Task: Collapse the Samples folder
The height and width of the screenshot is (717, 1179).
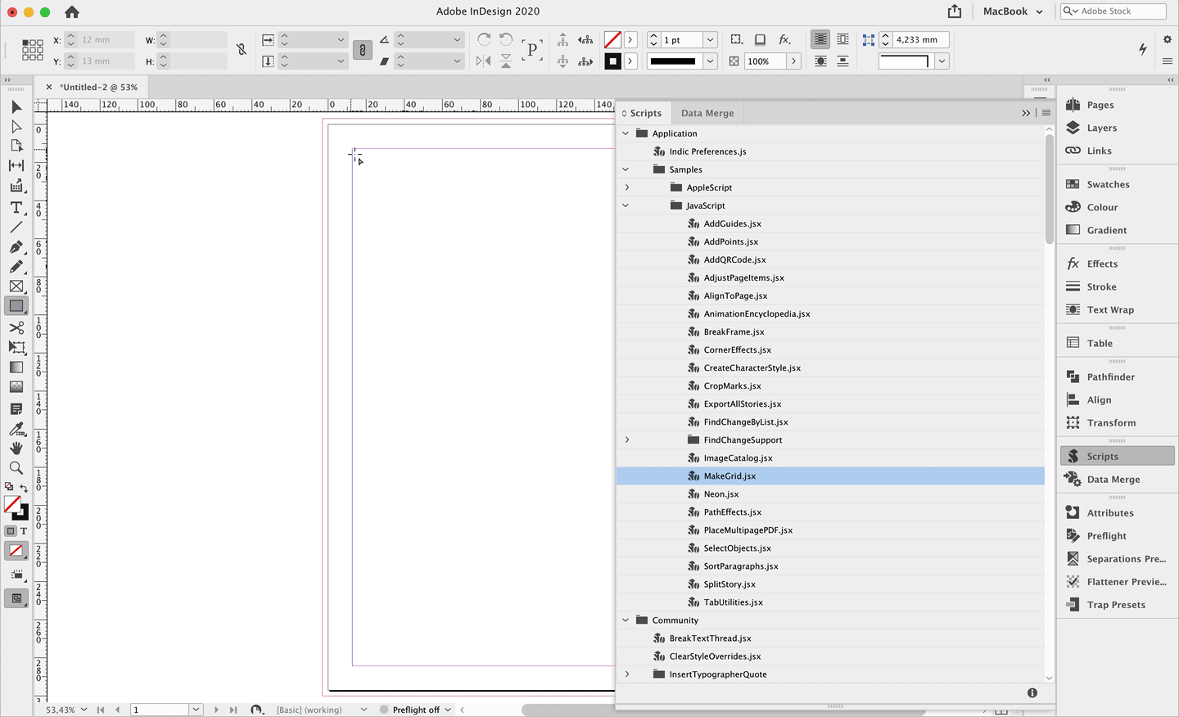Action: [x=626, y=169]
